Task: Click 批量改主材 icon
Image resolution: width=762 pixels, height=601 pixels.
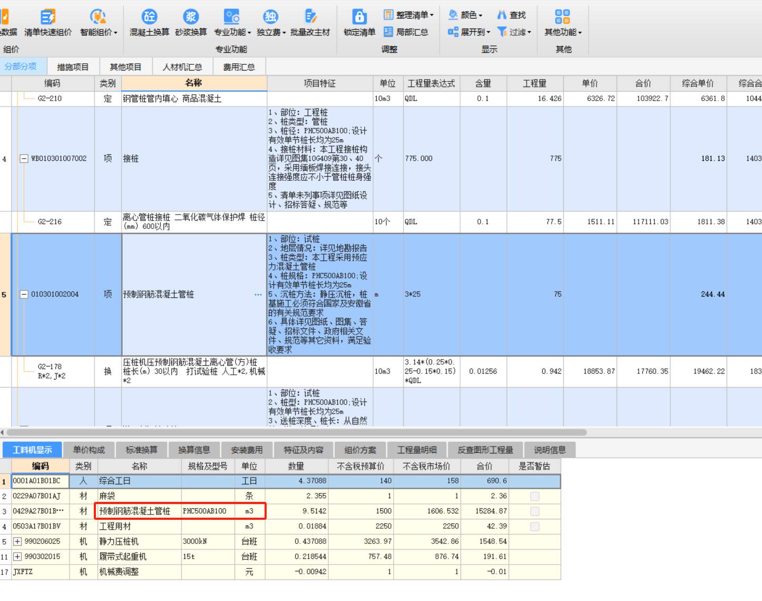Action: tap(310, 17)
